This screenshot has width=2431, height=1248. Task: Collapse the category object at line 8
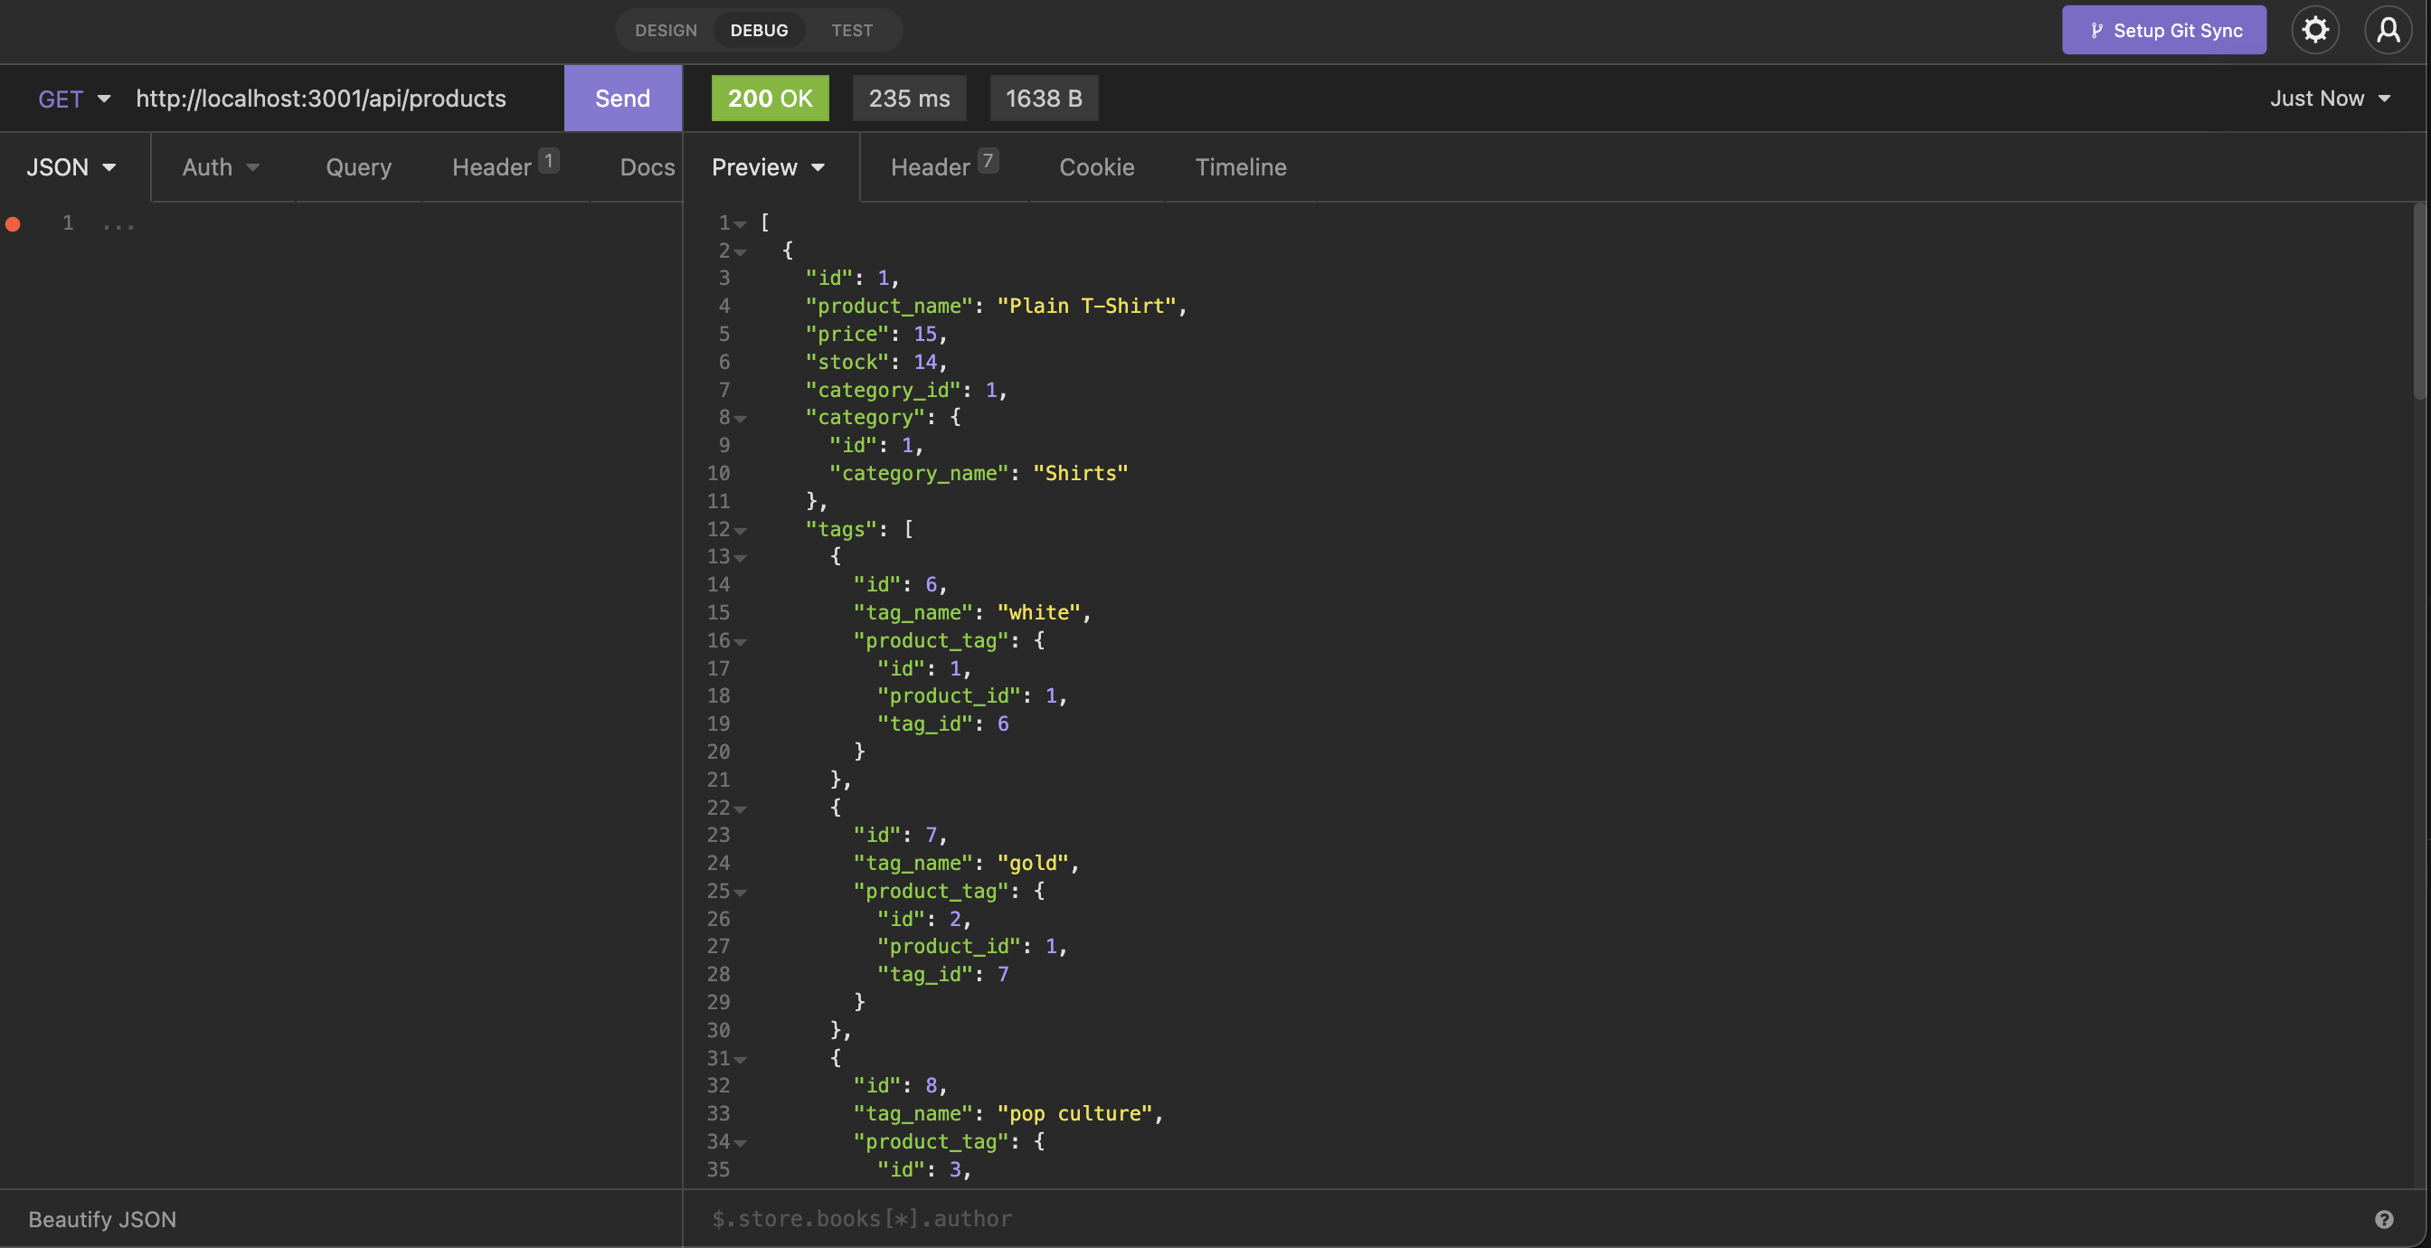(x=741, y=419)
